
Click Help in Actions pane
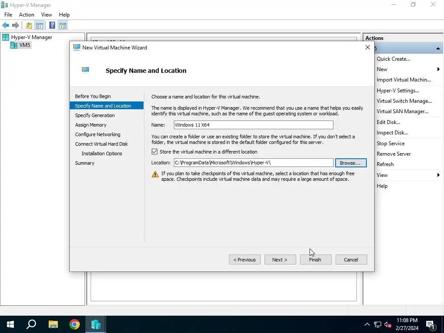(x=382, y=186)
